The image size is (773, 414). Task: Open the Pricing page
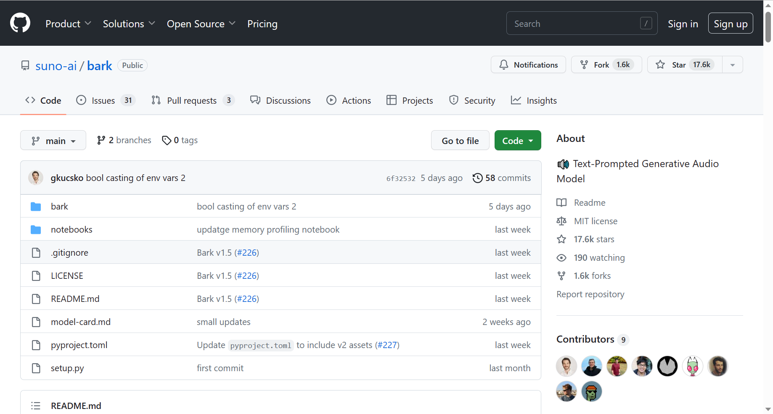(262, 24)
